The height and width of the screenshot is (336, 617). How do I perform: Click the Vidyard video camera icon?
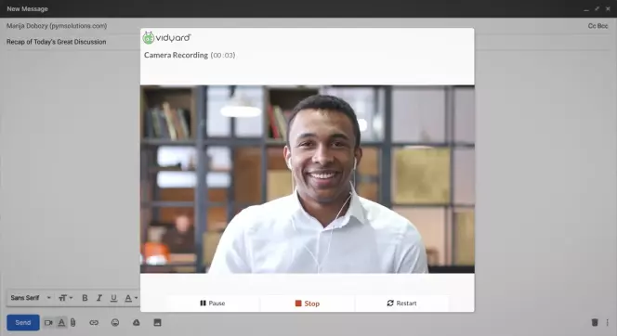coord(48,323)
